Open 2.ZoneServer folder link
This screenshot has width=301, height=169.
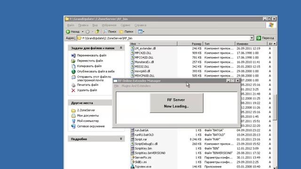[86, 110]
